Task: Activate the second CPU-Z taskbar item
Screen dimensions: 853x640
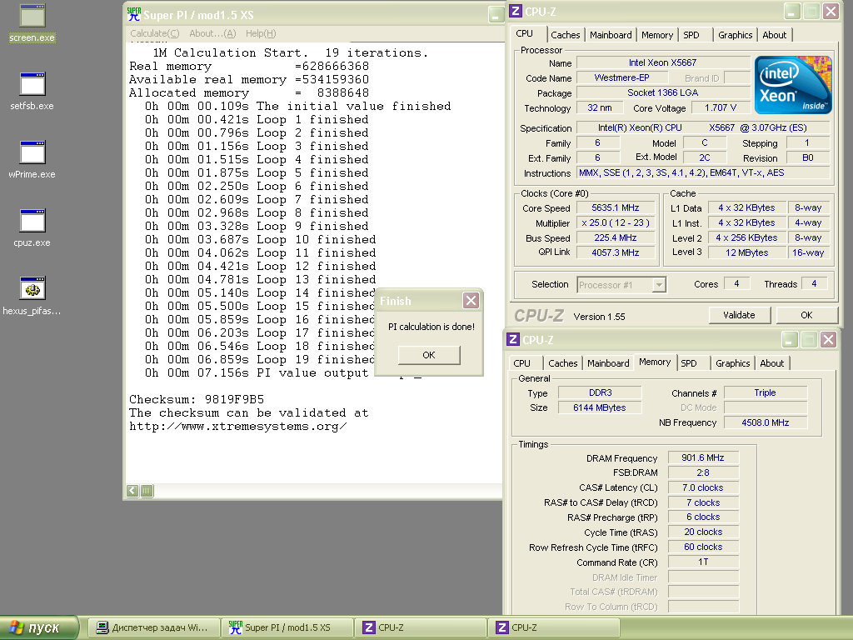Action: pyautogui.click(x=554, y=627)
